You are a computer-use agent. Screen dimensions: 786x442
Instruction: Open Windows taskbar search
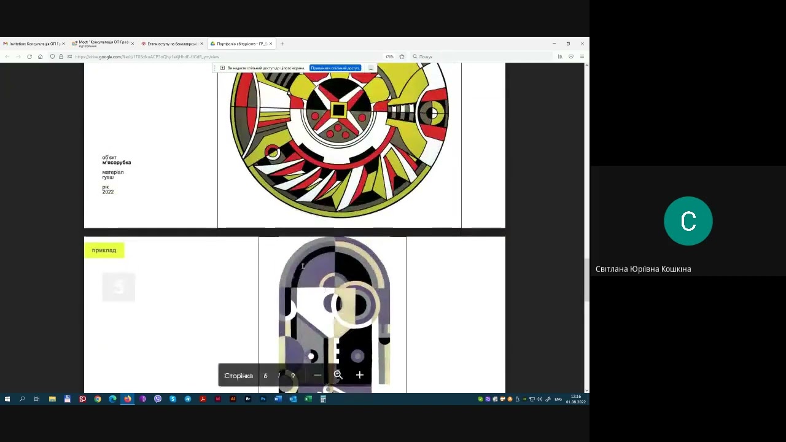tap(22, 399)
